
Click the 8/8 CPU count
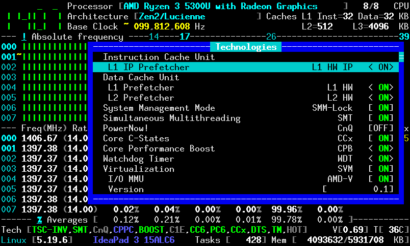(x=371, y=6)
